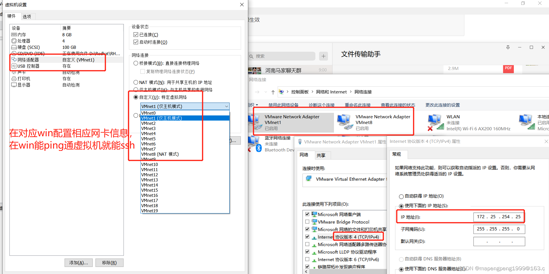The image size is (549, 274).
Task: Switch to the 共享 tab in VMnet1 properties
Action: pos(321,155)
